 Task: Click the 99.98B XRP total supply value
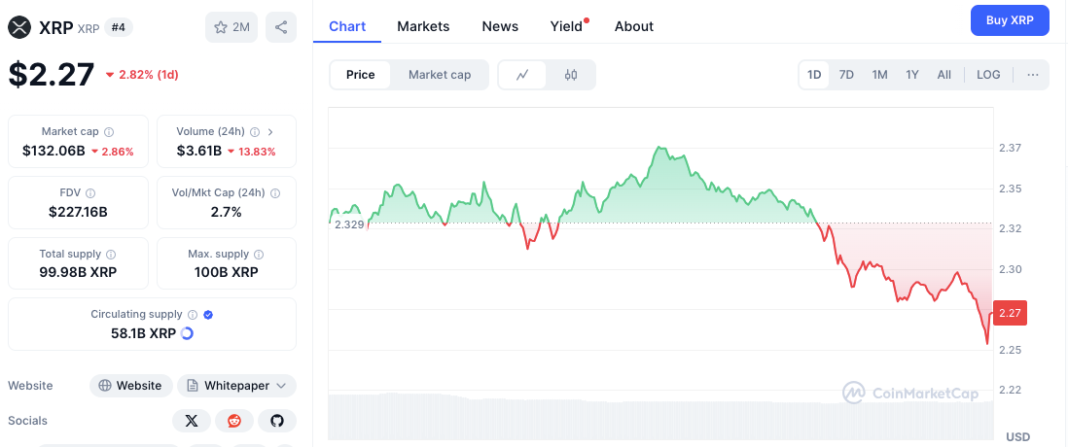pos(79,273)
